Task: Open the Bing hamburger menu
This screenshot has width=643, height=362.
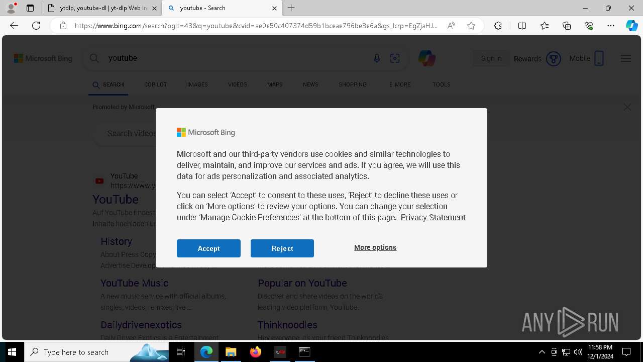Action: pos(626,58)
